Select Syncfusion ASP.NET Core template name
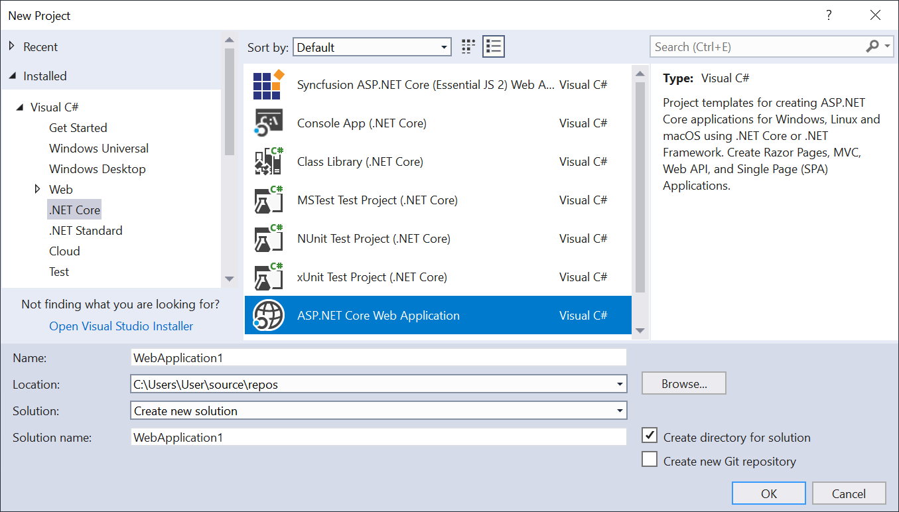Screen dimensions: 899x512 coord(425,85)
